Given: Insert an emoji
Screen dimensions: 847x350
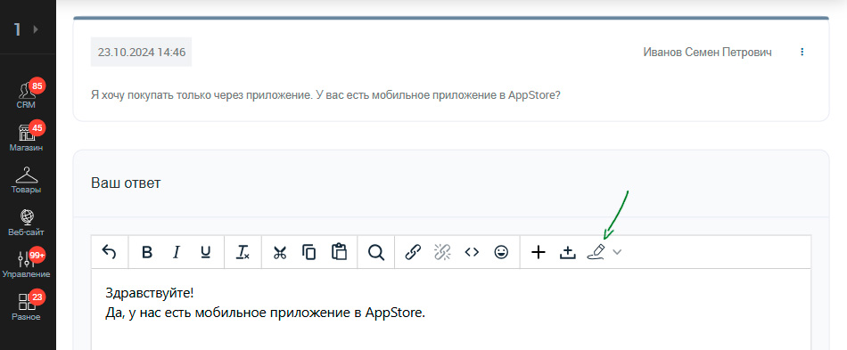Looking at the screenshot, I should coord(502,252).
